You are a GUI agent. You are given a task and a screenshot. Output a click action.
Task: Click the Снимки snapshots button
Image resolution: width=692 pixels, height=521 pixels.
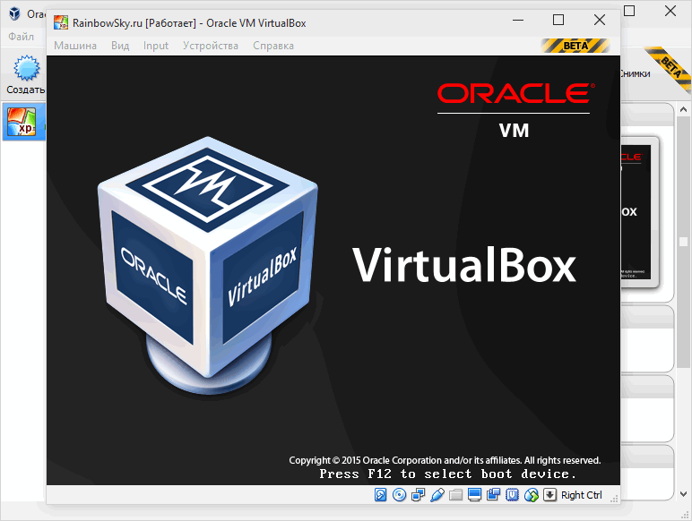pyautogui.click(x=635, y=73)
